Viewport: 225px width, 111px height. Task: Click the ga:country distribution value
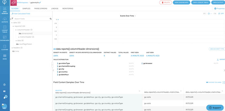tap(63, 72)
